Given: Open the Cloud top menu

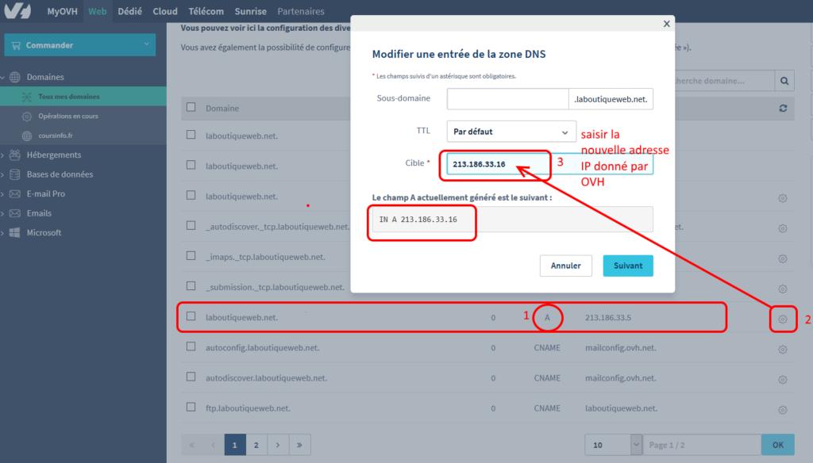Looking at the screenshot, I should tap(165, 11).
